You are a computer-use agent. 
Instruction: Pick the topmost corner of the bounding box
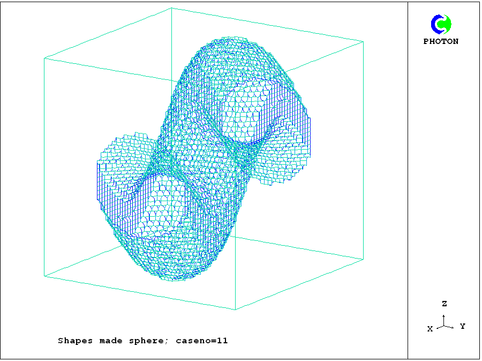pyautogui.click(x=171, y=8)
